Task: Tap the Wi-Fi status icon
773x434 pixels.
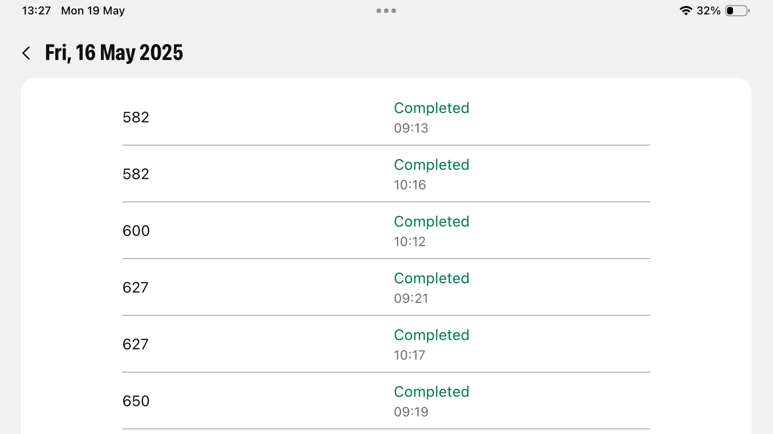Action: tap(686, 10)
